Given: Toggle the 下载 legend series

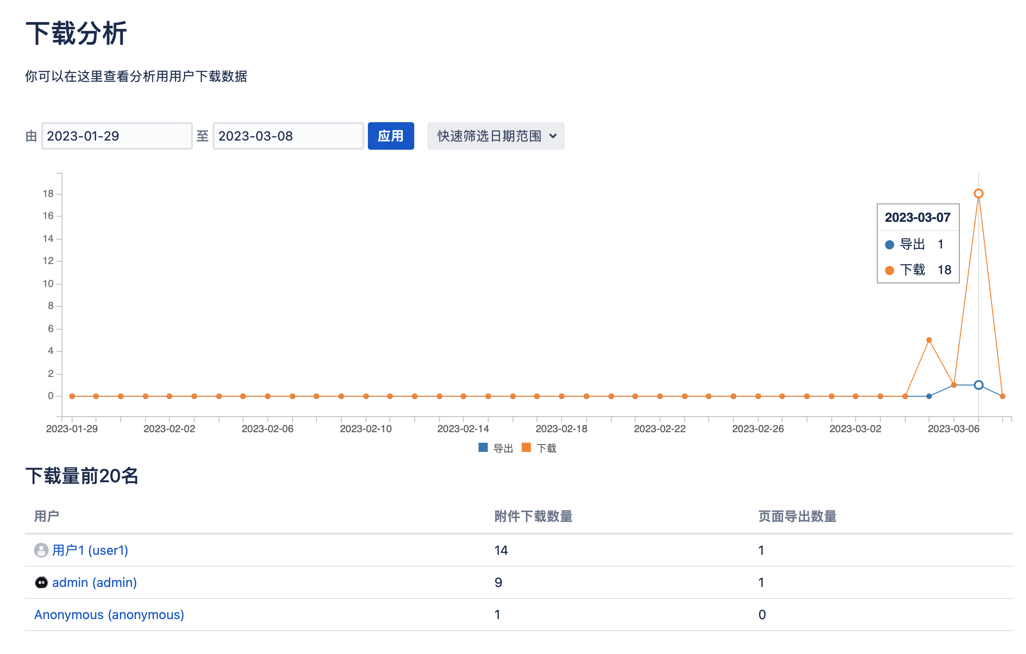Looking at the screenshot, I should click(546, 448).
